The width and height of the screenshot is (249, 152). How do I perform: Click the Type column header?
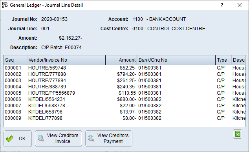[223, 60]
